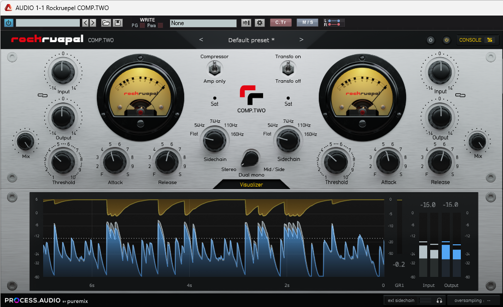Toggle the plugin bypass power button in host toolbar
Image resolution: width=503 pixels, height=307 pixels.
pos(9,23)
